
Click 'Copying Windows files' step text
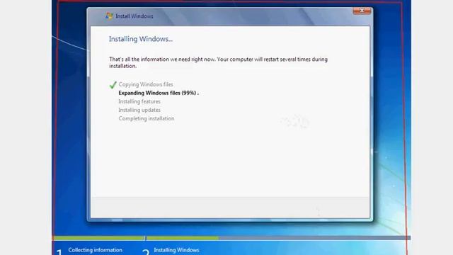[146, 84]
